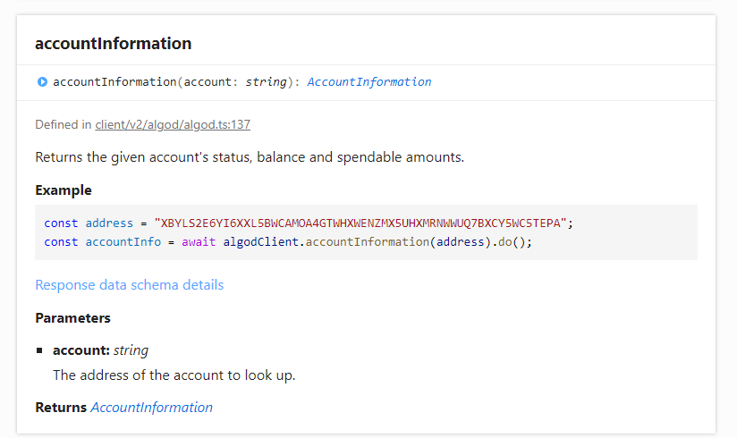Click the "Defined in" label text

tap(64, 125)
